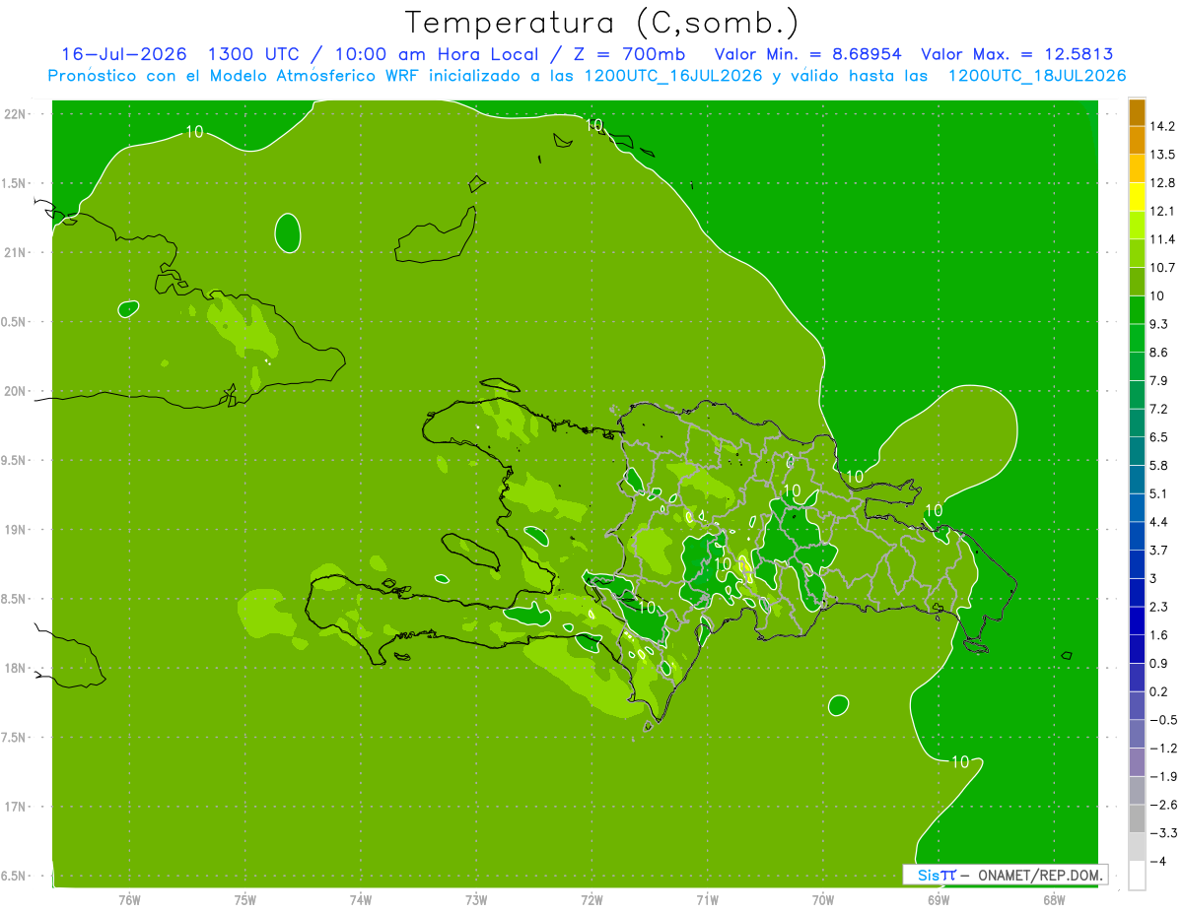Viewport: 1183px width, 913px height.
Task: Click the 20N latitude axis label
Action: point(14,392)
